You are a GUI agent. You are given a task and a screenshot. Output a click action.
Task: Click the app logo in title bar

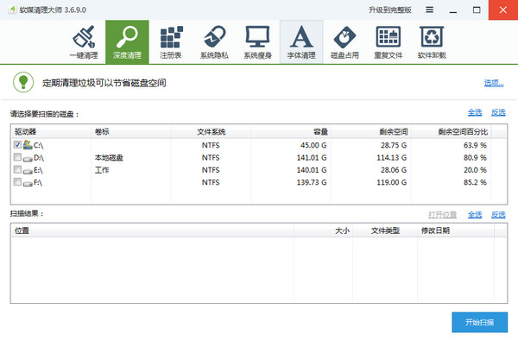click(12, 9)
